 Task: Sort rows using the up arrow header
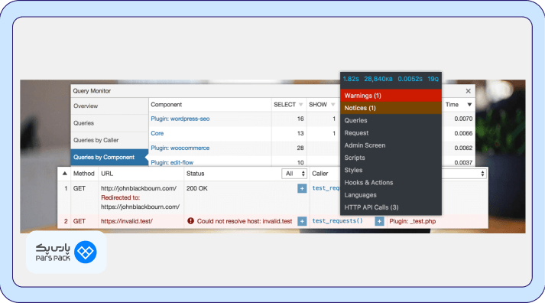[x=65, y=173]
